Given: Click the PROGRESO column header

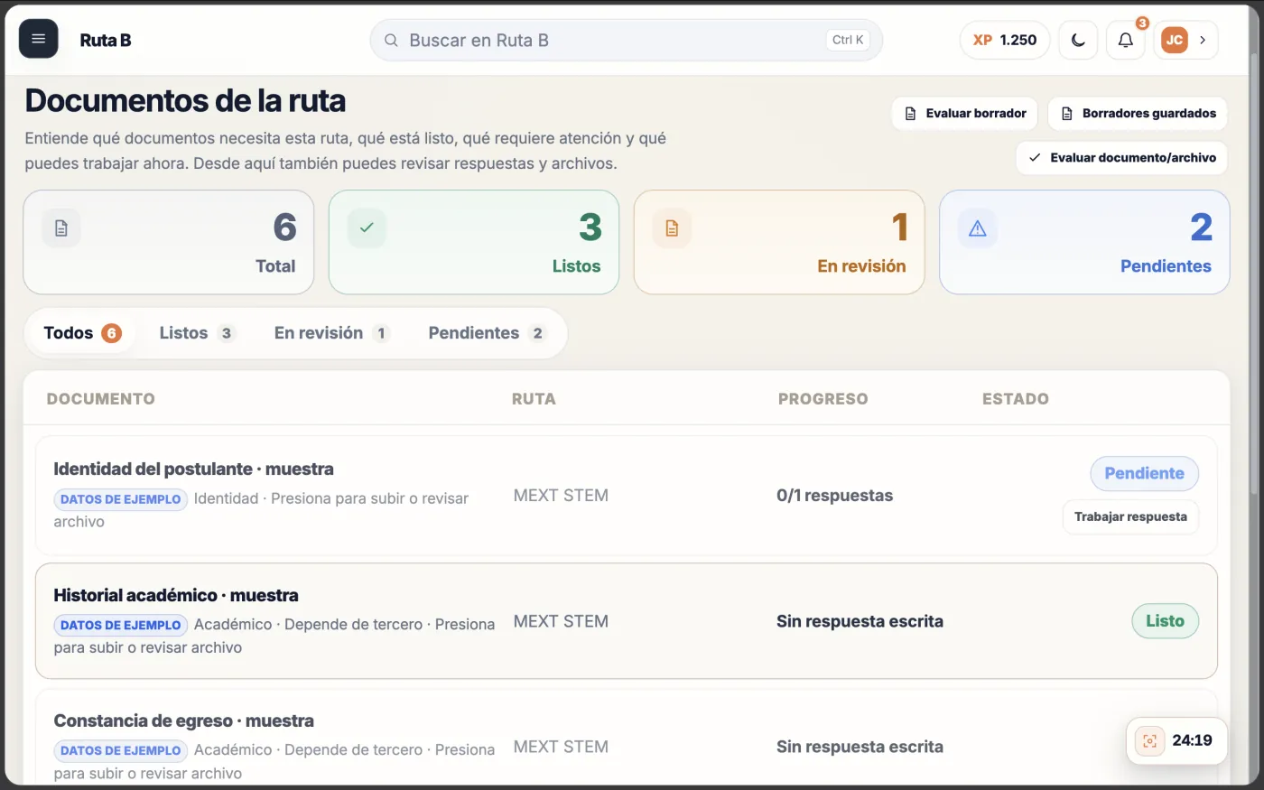Looking at the screenshot, I should (x=823, y=399).
